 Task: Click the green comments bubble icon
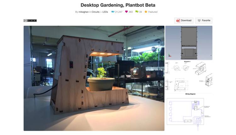137,12
